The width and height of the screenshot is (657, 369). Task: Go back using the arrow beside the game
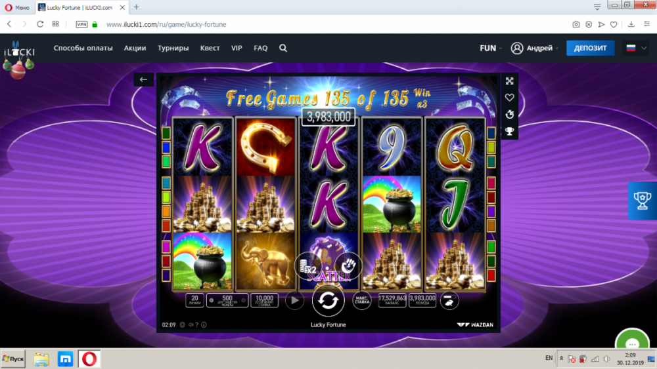click(143, 79)
